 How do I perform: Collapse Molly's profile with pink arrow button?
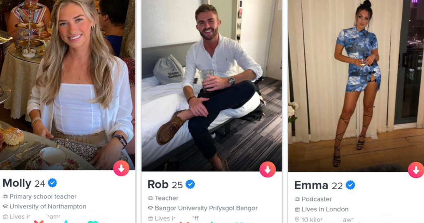(x=121, y=168)
